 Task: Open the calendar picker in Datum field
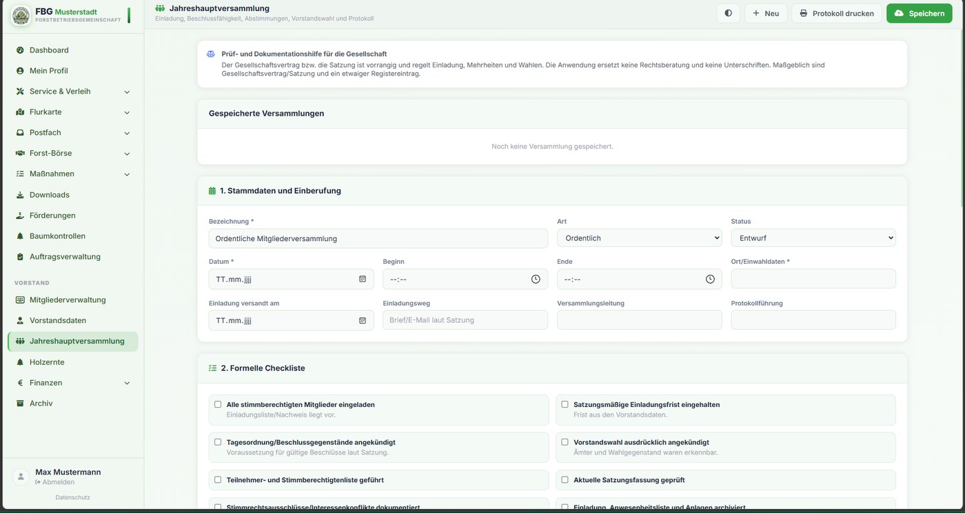pos(363,279)
